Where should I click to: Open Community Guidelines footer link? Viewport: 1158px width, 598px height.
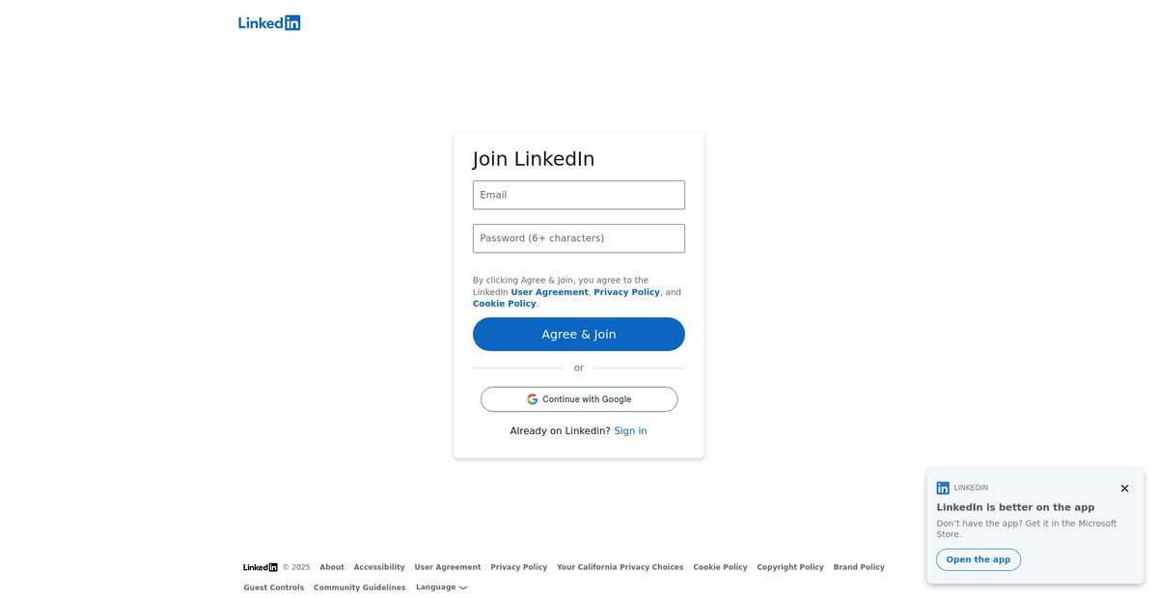tap(360, 587)
